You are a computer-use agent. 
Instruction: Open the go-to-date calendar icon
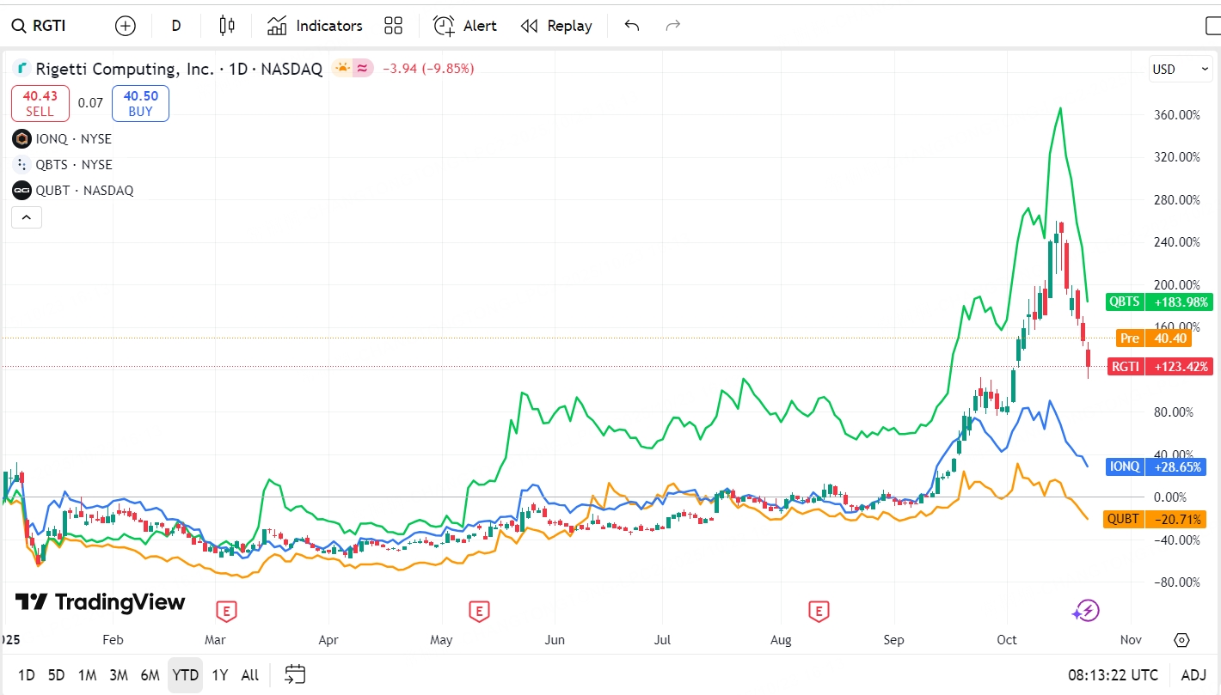pyautogui.click(x=295, y=674)
